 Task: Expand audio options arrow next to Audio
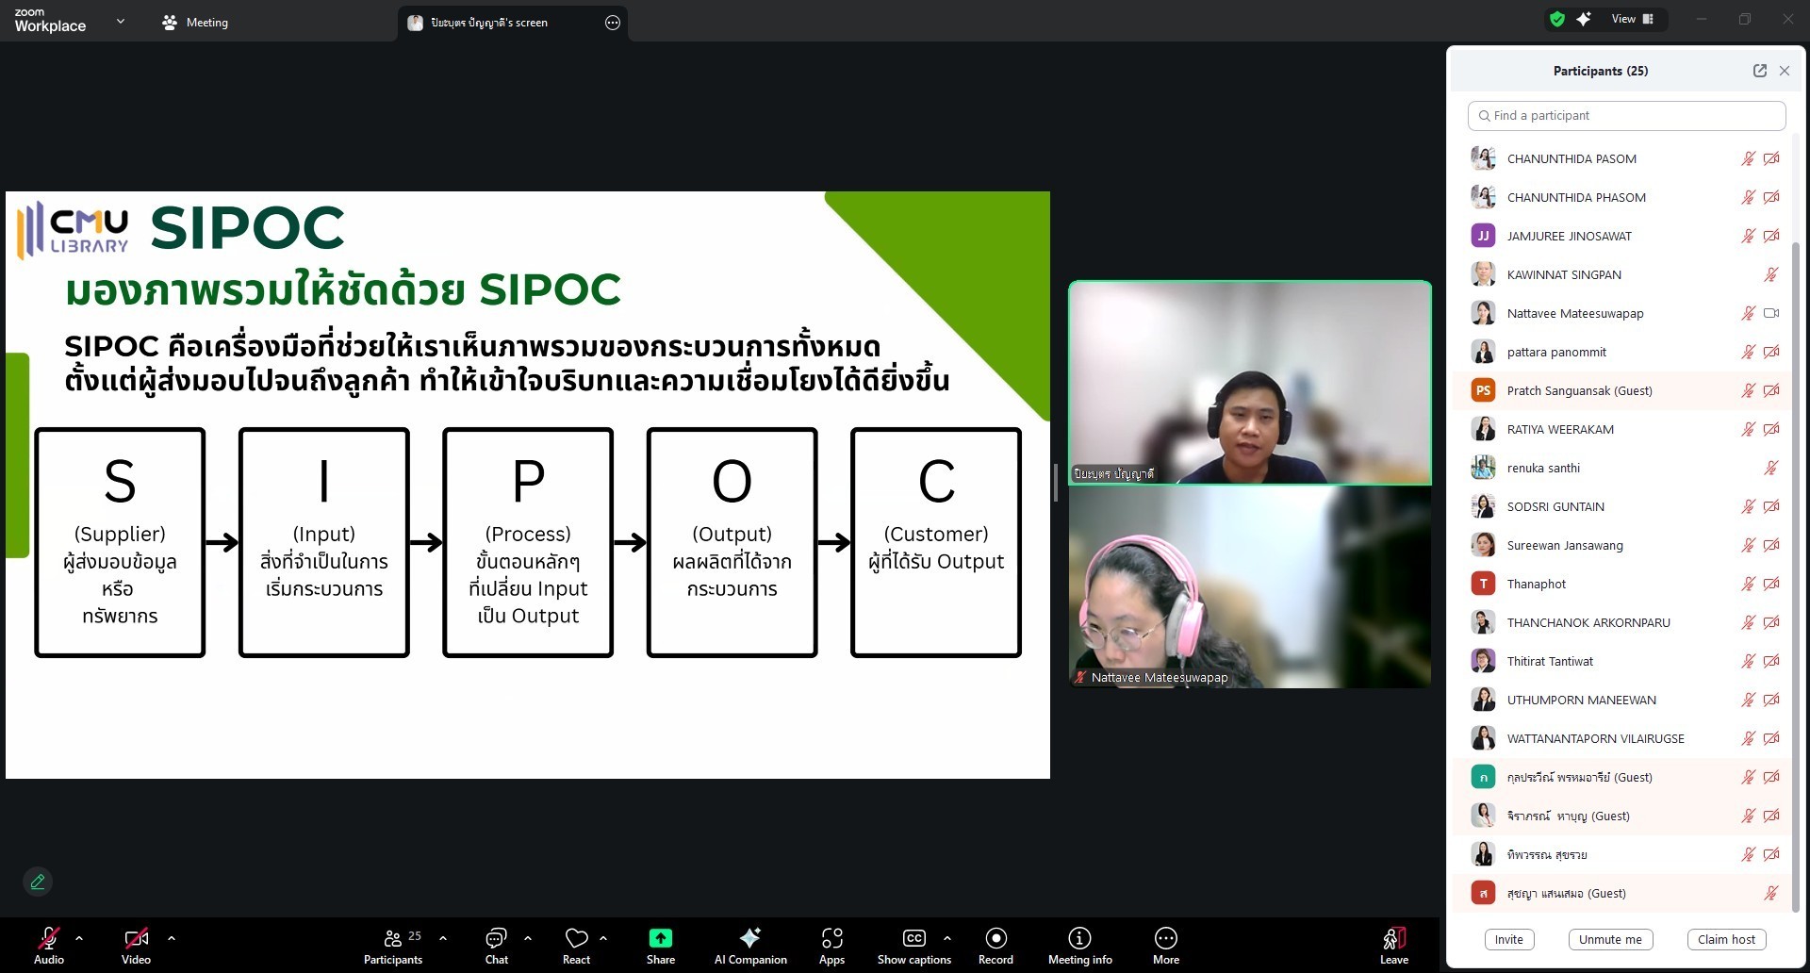coord(79,938)
